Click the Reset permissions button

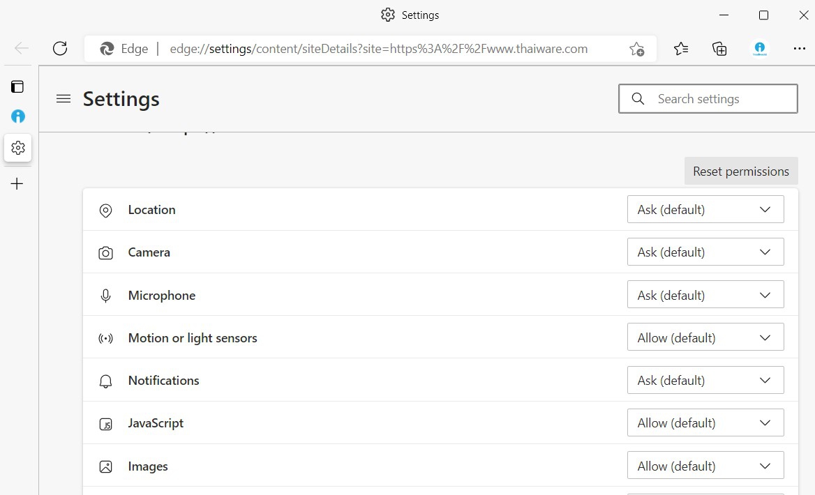[740, 172]
